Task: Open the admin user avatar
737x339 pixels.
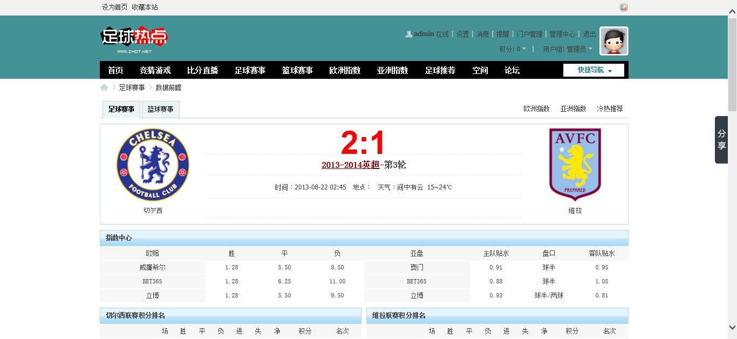Action: 614,41
